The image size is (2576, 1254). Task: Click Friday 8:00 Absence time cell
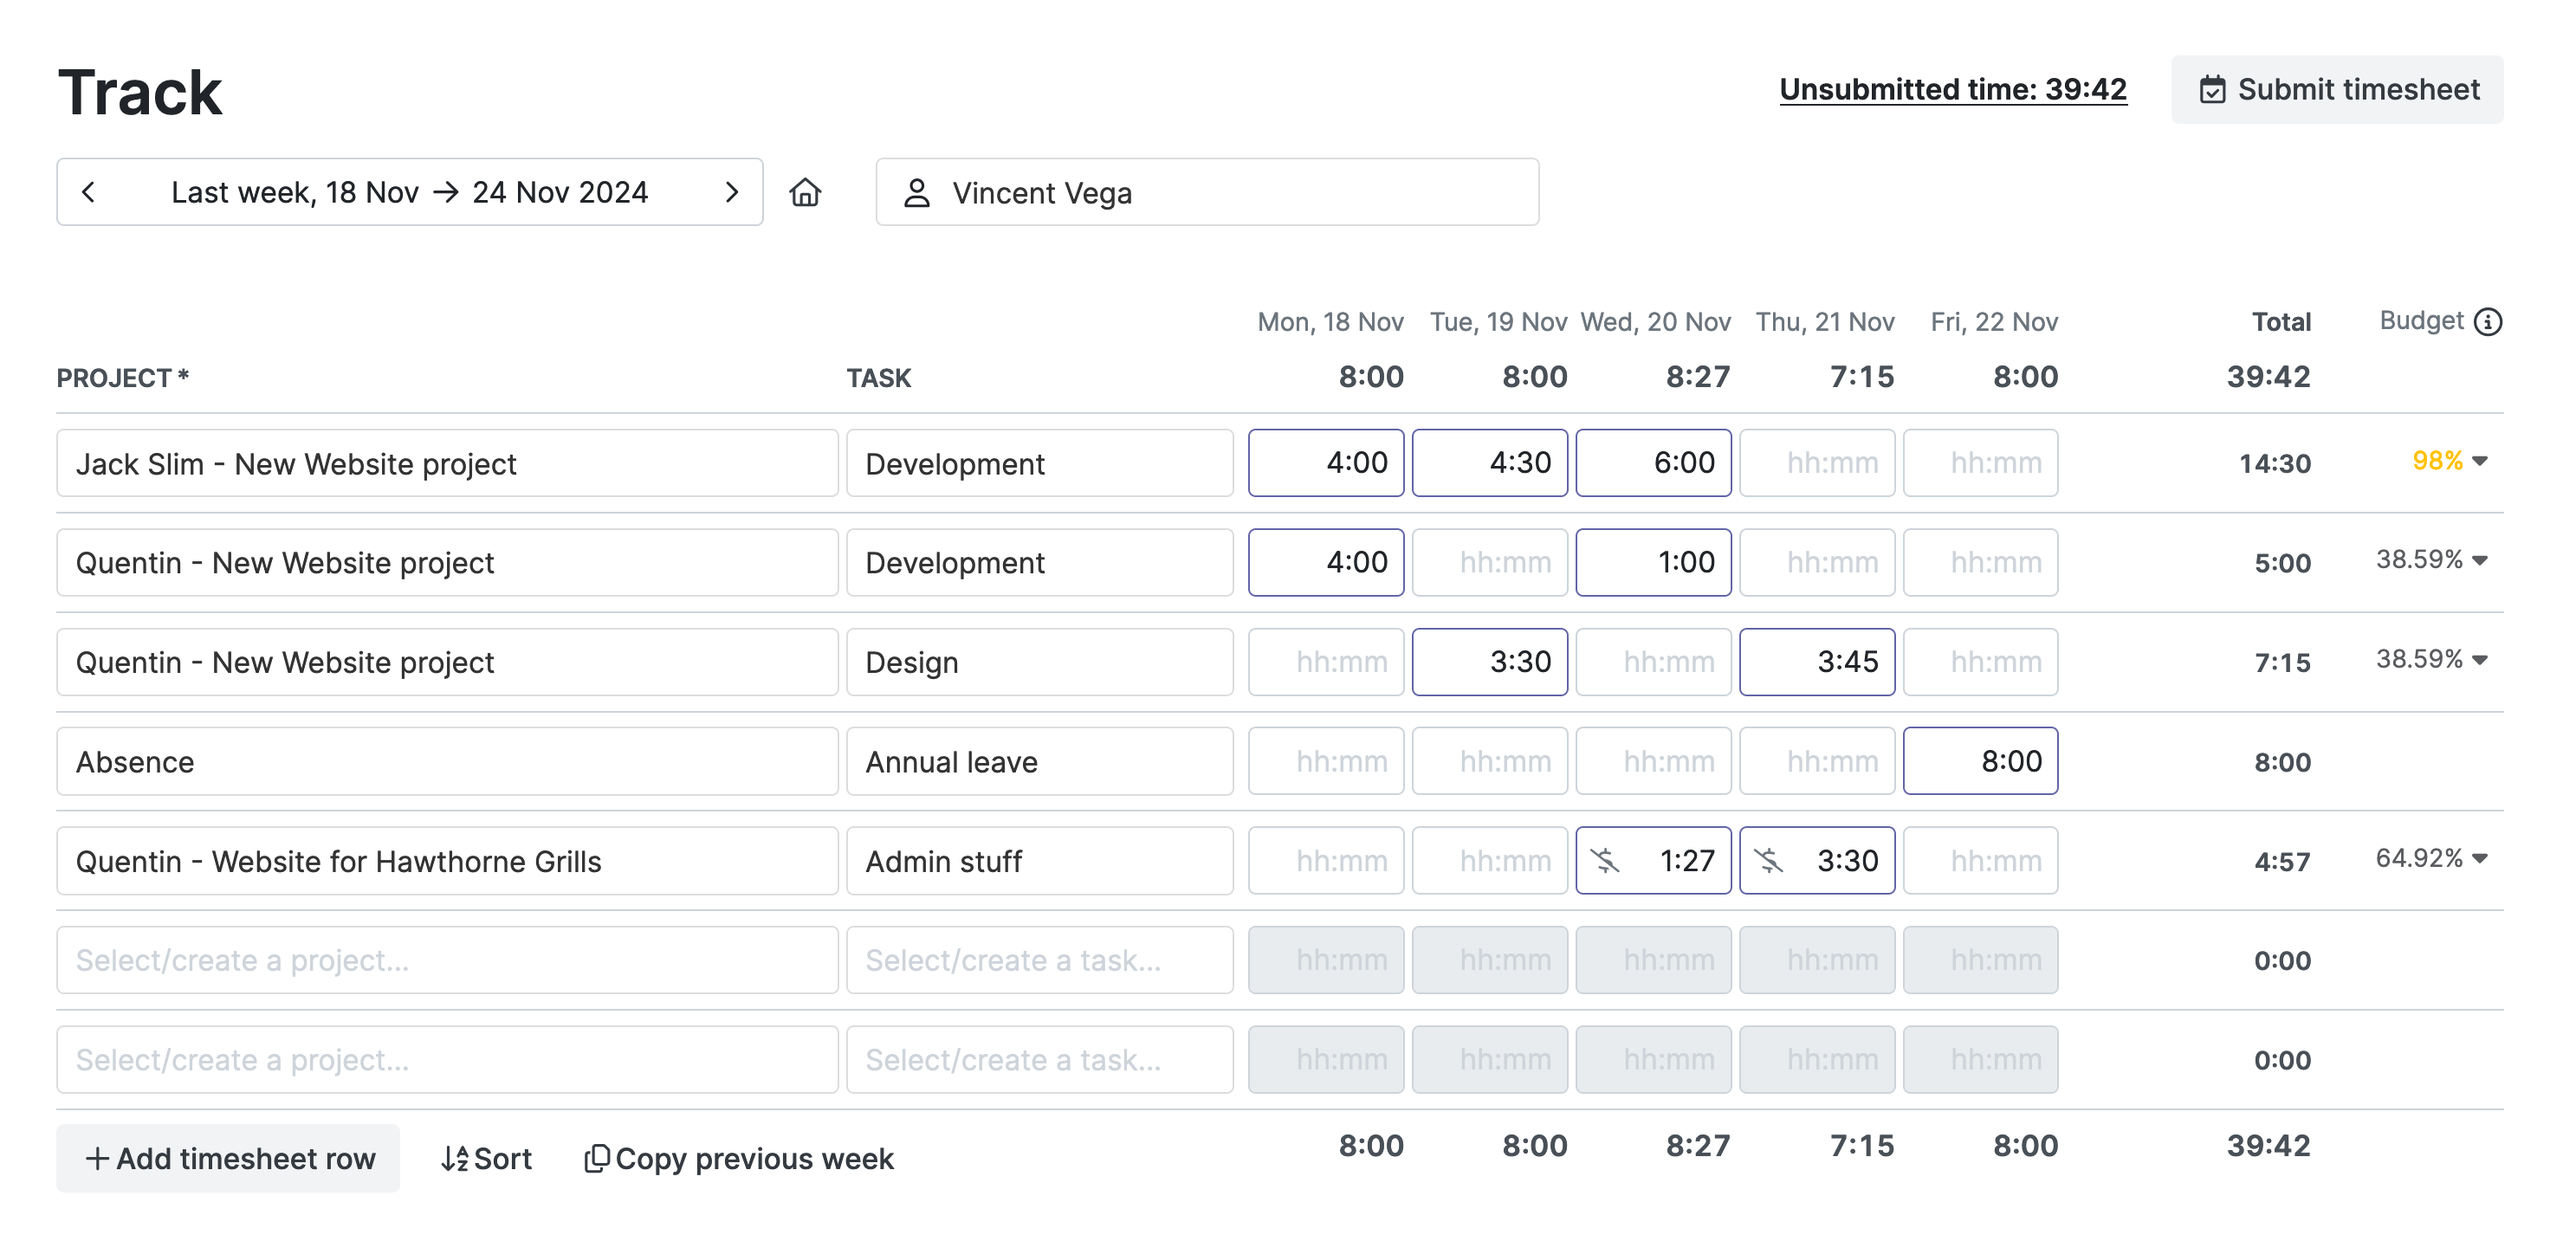pyautogui.click(x=1979, y=762)
